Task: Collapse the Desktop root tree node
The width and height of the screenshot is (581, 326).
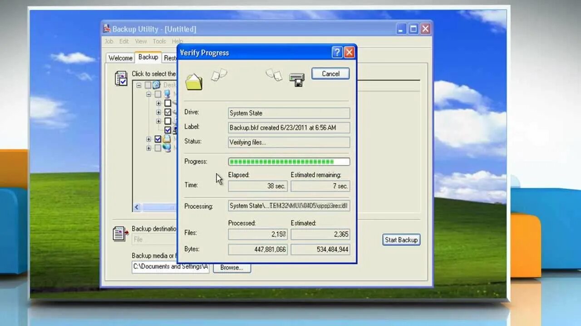Action: pyautogui.click(x=139, y=85)
